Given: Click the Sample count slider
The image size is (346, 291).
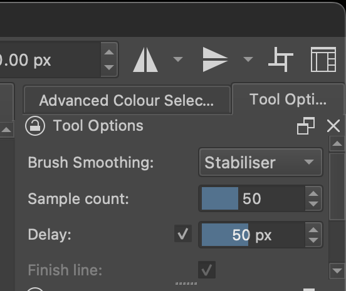Looking at the screenshot, I should tap(253, 198).
